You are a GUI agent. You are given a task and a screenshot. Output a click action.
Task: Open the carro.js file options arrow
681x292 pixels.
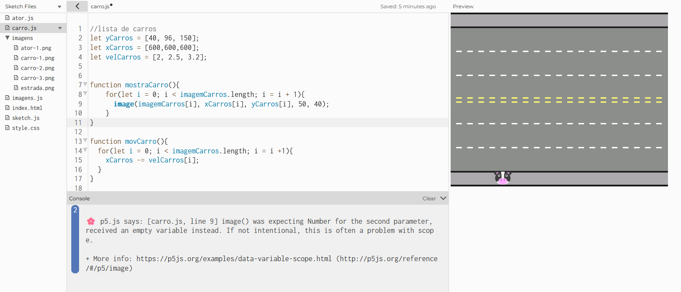click(x=60, y=28)
